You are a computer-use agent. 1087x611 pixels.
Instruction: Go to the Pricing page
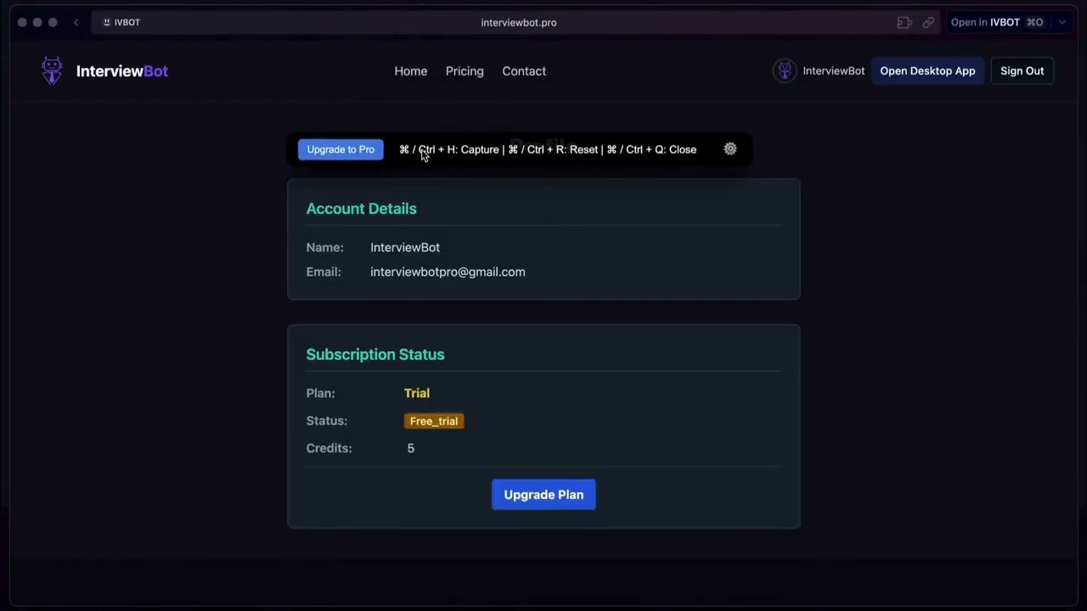click(x=465, y=71)
